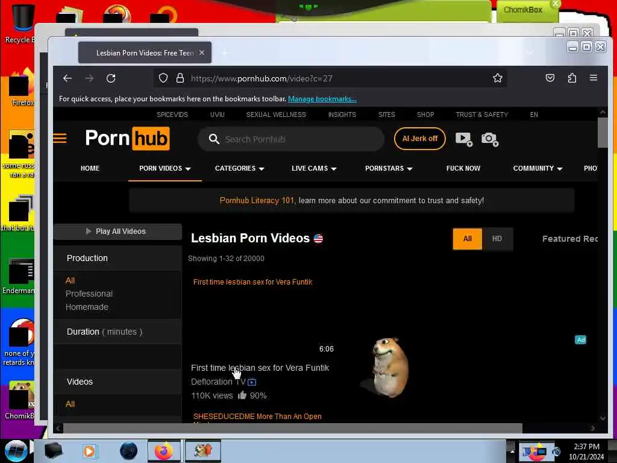Image resolution: width=617 pixels, height=463 pixels.
Task: Select All under Production filter
Action: pos(70,280)
